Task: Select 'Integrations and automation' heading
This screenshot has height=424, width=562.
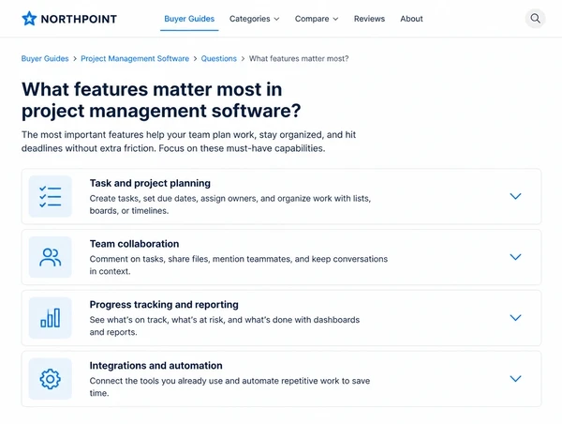Action: coord(155,366)
